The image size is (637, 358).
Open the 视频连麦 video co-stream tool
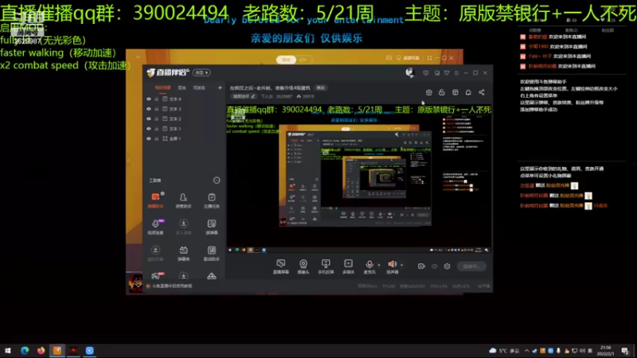(155, 227)
